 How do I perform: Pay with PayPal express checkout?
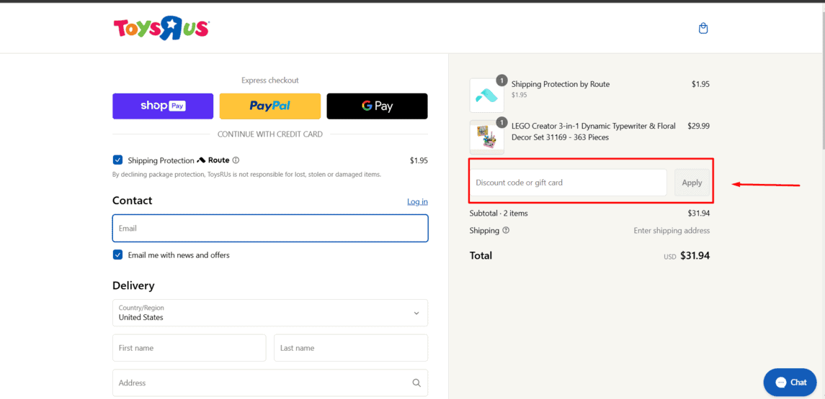[270, 106]
